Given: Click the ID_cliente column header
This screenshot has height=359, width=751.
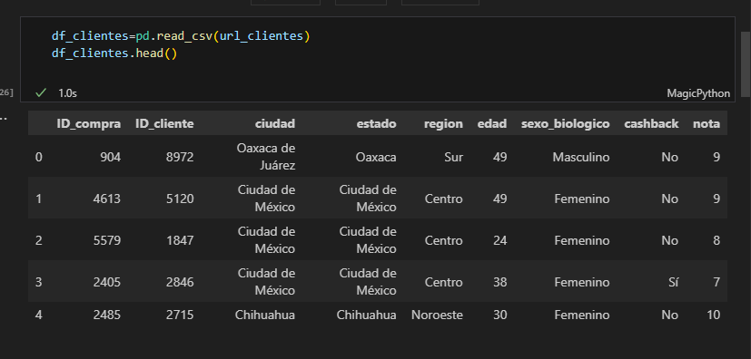Looking at the screenshot, I should tap(164, 124).
